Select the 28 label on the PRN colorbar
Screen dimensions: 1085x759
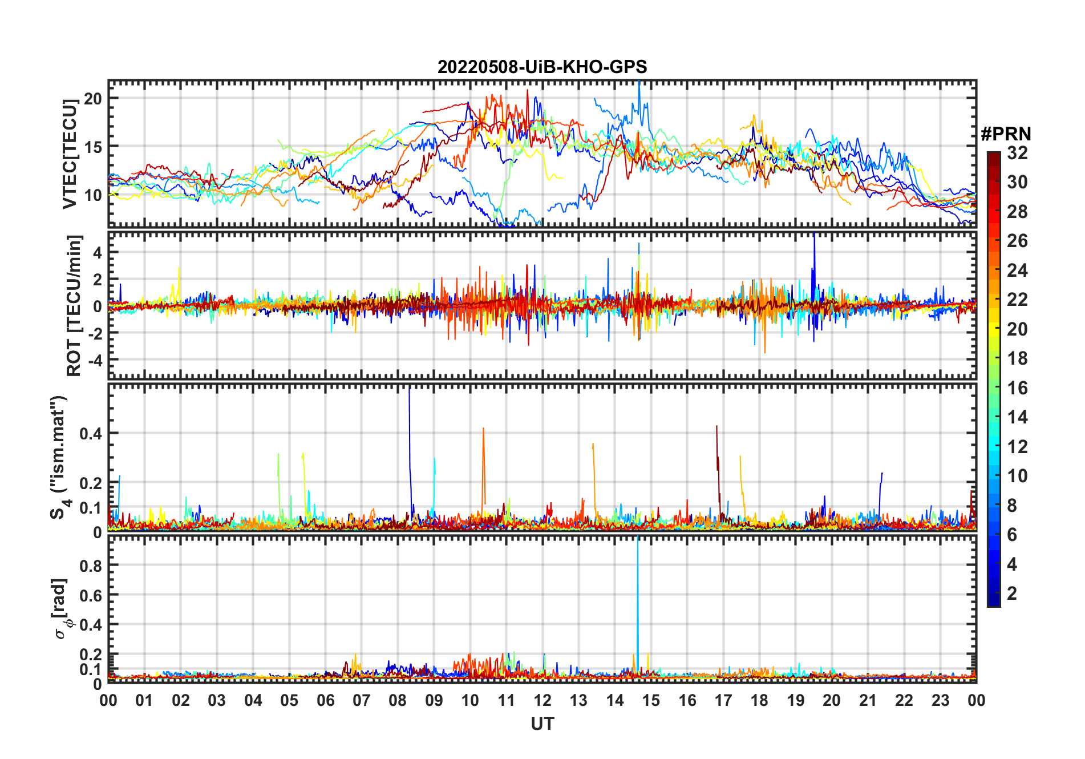click(1017, 212)
